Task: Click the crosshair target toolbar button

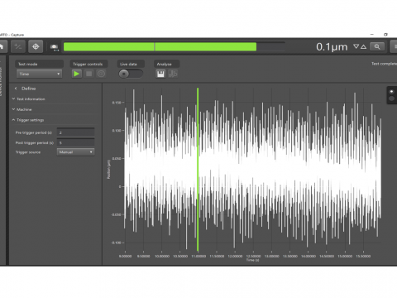Action: [36, 46]
